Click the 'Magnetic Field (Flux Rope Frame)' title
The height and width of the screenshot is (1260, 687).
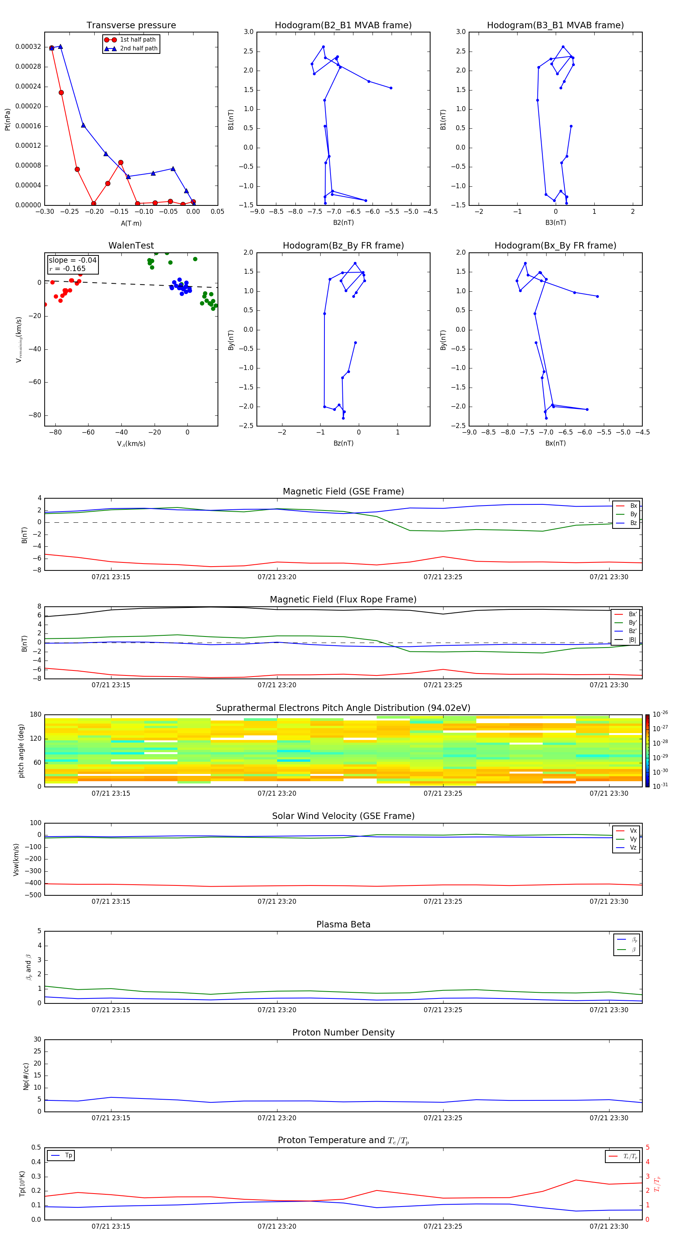343,600
